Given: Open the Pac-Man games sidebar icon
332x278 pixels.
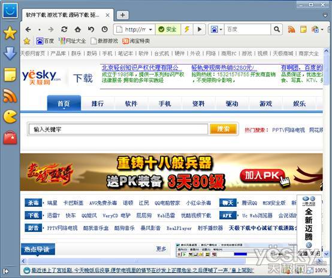Looking at the screenshot, I should pos(10,117).
